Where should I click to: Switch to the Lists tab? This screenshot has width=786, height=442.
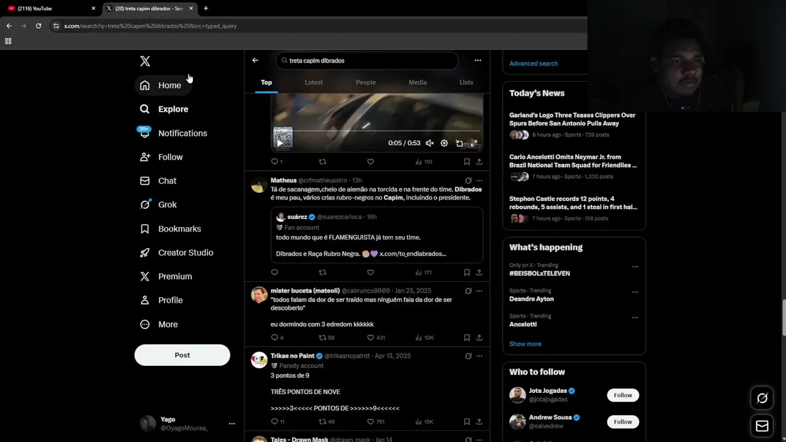[x=467, y=82]
